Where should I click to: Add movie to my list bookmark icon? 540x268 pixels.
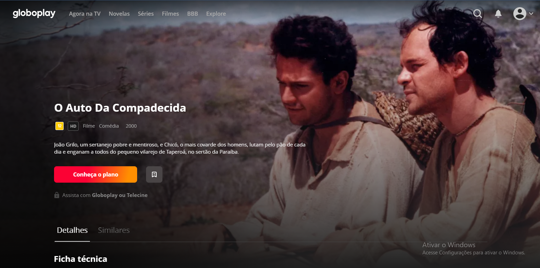pos(154,174)
